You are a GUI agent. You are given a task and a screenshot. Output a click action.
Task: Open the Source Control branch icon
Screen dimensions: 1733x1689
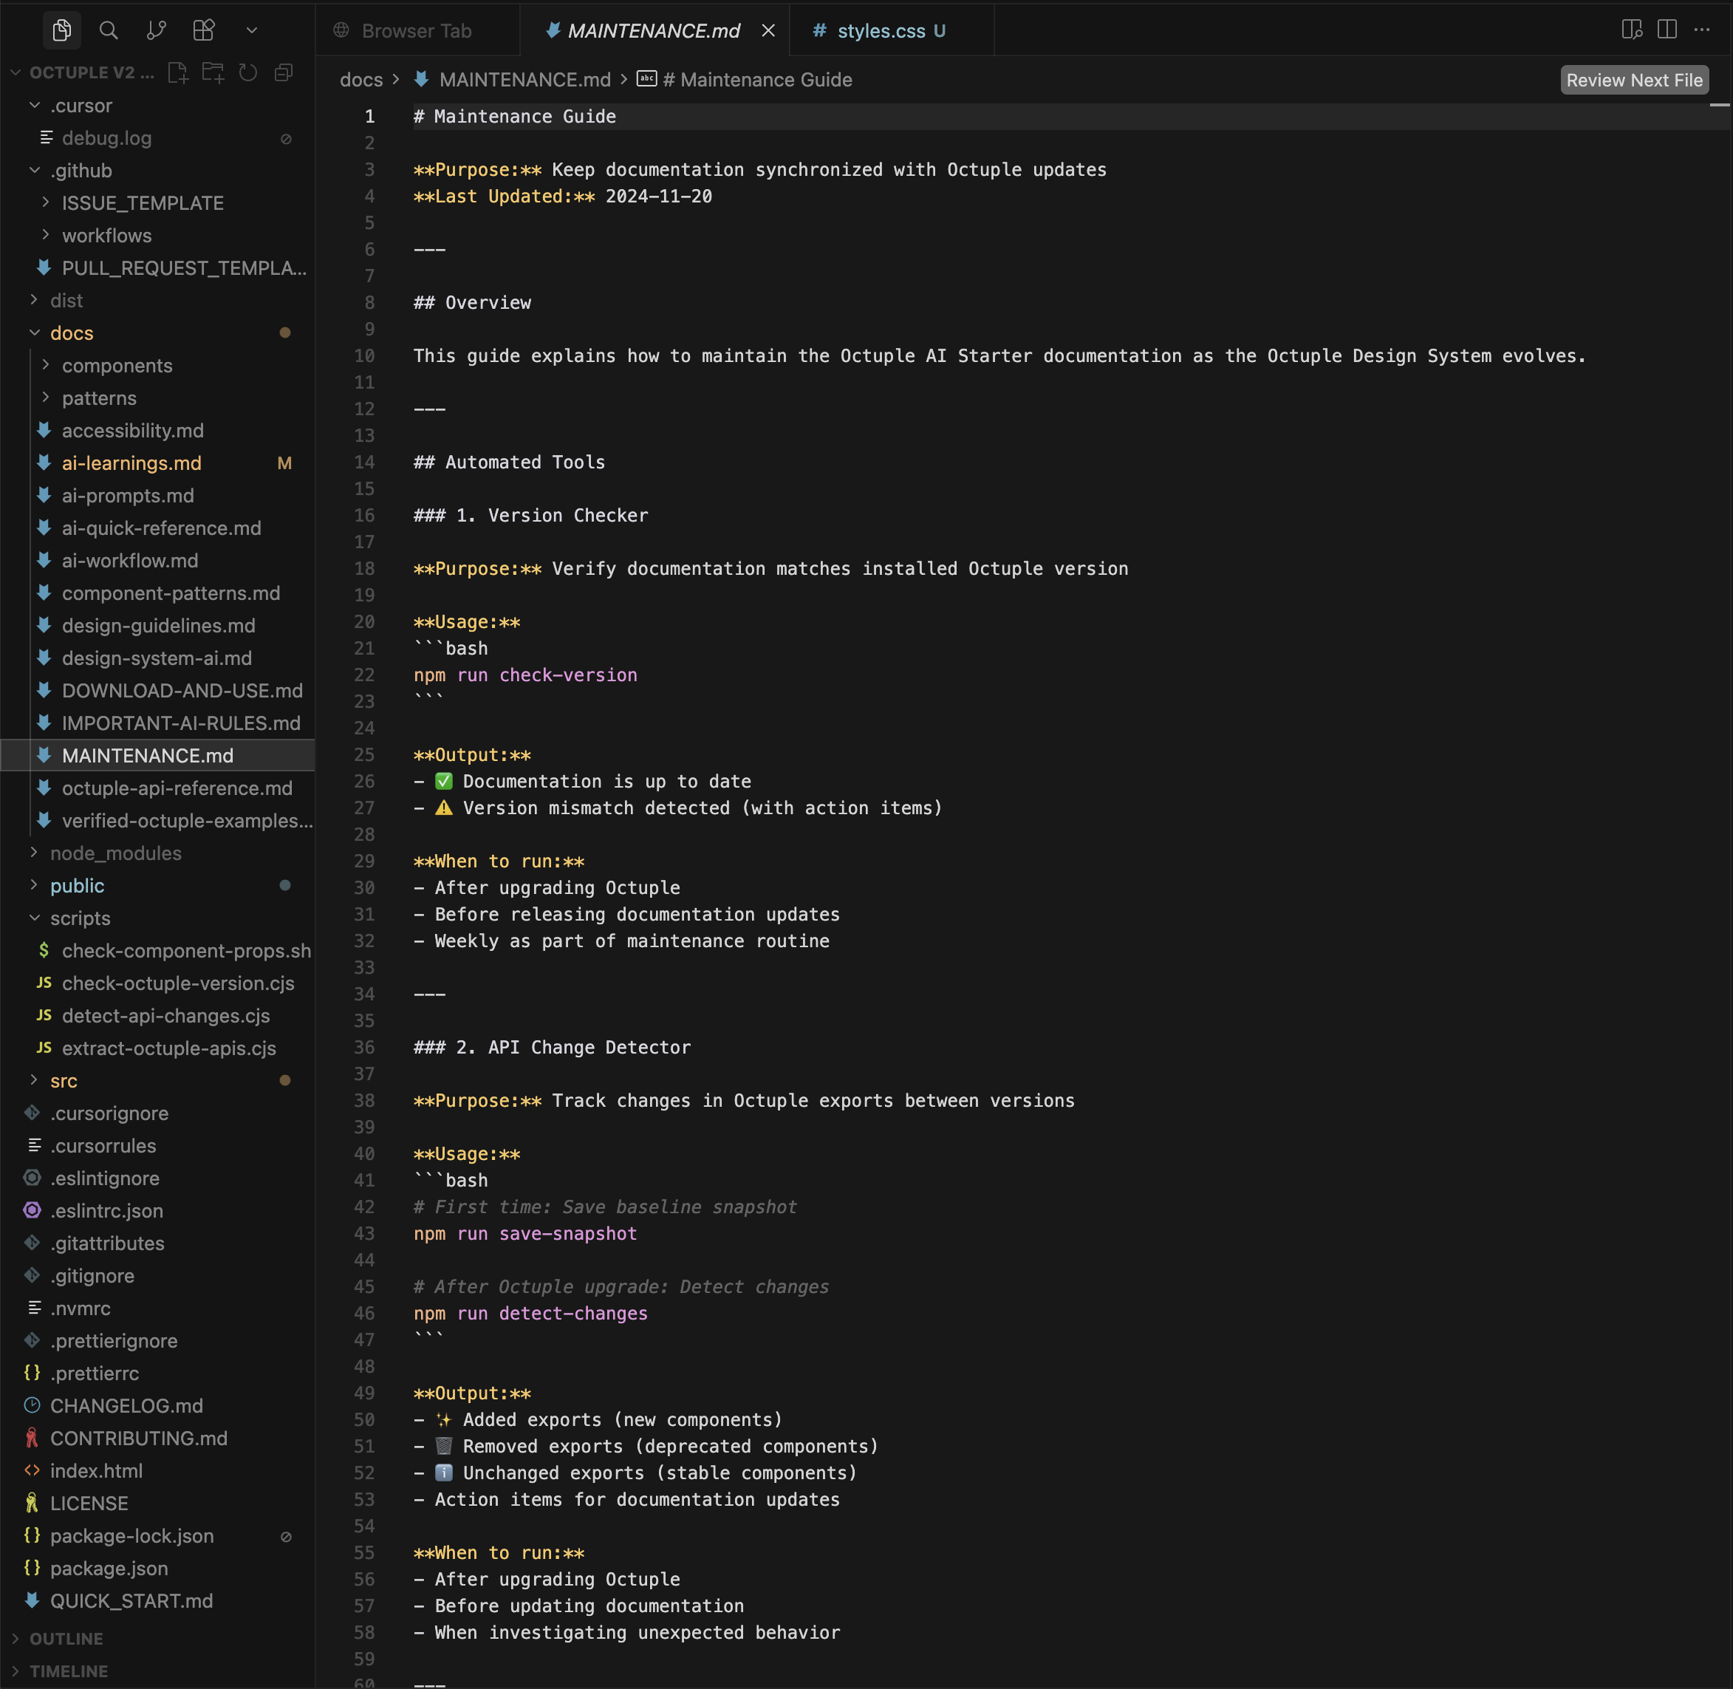pyautogui.click(x=156, y=30)
